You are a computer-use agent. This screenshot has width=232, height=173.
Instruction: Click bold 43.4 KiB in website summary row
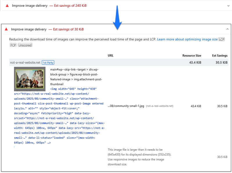click(195, 63)
